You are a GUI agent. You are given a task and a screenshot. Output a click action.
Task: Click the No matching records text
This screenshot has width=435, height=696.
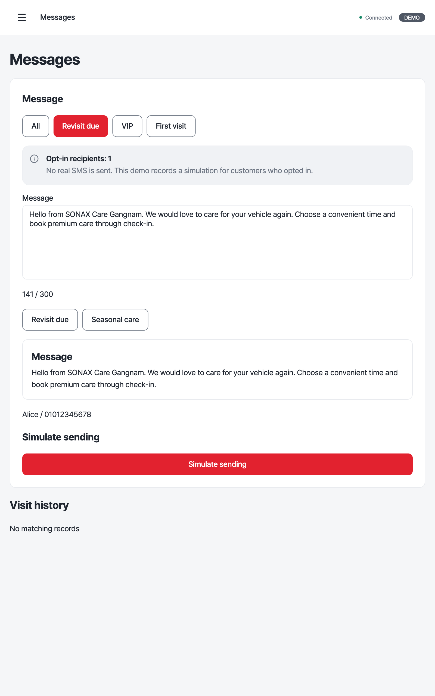click(45, 529)
